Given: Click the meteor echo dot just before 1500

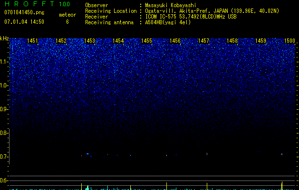Looking at the screenshot, I should point(282,154).
